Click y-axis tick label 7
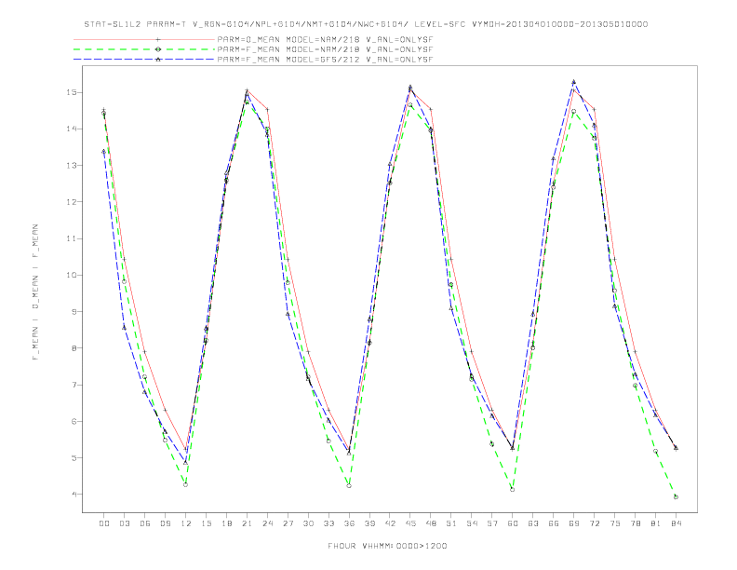The image size is (737, 570). pyautogui.click(x=74, y=385)
